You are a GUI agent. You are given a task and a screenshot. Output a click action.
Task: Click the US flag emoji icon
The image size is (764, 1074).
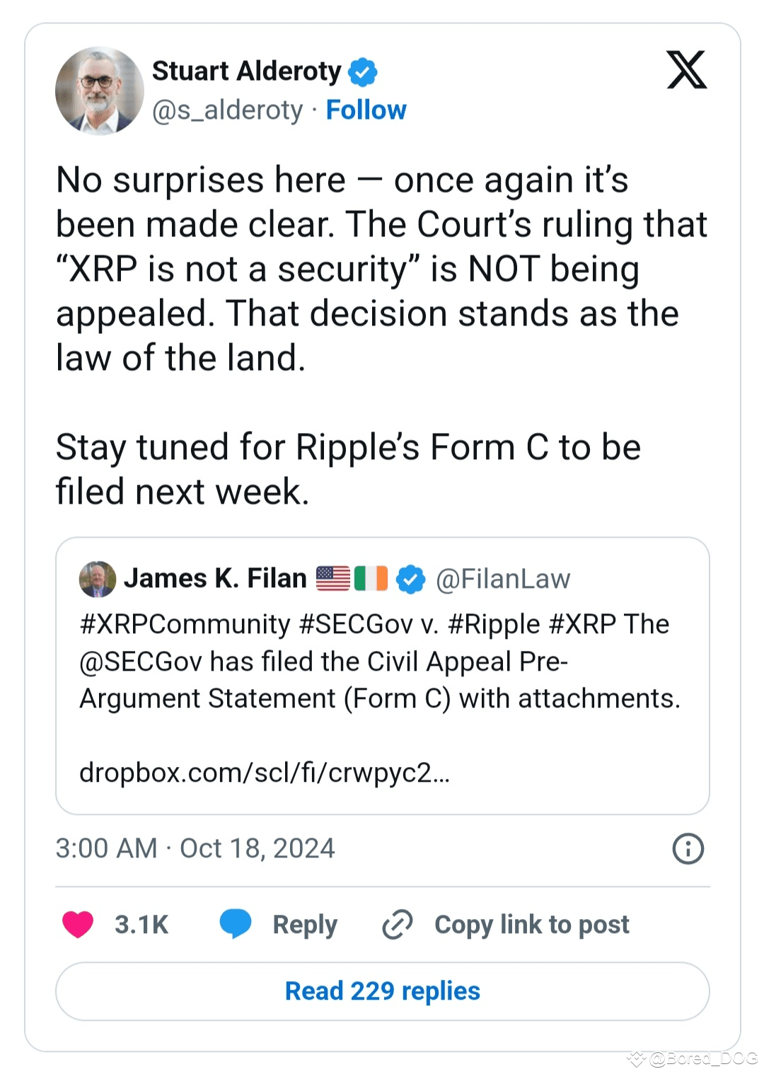(333, 579)
